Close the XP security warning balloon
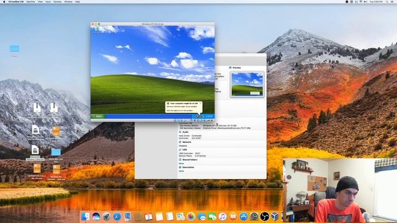The height and width of the screenshot is (223, 397). (200, 103)
